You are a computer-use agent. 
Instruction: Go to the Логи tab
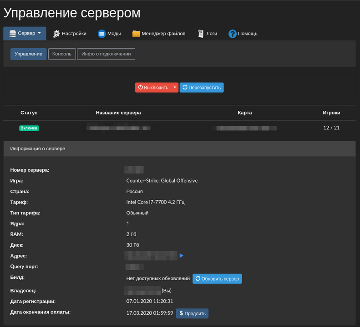208,34
